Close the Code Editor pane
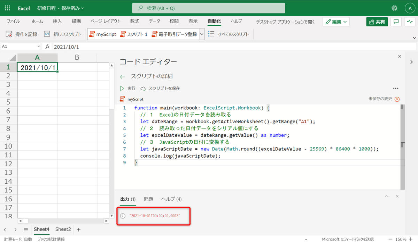This screenshot has height=242, width=418. coord(400,56)
